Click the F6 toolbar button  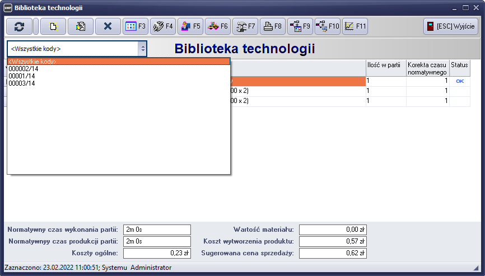tap(217, 26)
